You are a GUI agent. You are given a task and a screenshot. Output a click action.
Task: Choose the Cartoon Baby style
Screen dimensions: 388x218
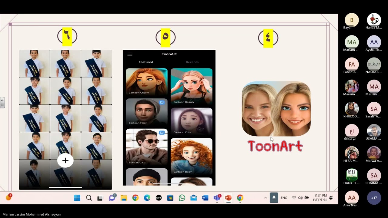pyautogui.click(x=192, y=156)
